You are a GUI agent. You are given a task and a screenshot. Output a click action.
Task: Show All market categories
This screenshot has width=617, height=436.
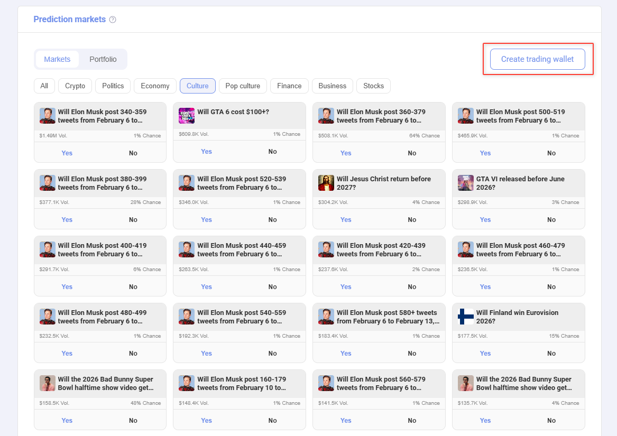[x=44, y=86]
